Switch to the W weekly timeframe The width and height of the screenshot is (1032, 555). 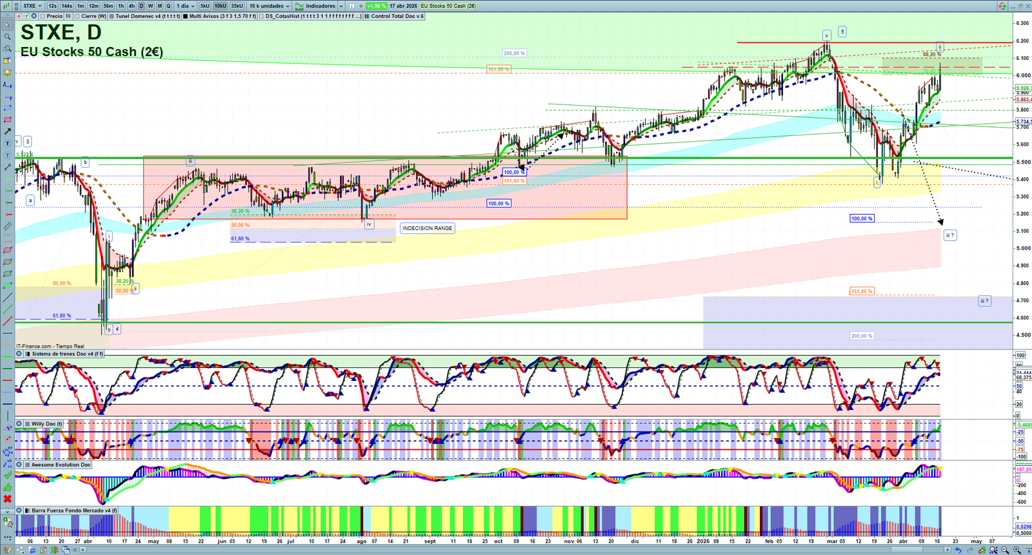tap(150, 6)
